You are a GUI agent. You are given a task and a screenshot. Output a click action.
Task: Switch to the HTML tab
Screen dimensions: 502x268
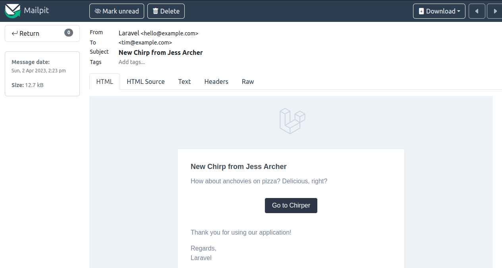(x=104, y=82)
